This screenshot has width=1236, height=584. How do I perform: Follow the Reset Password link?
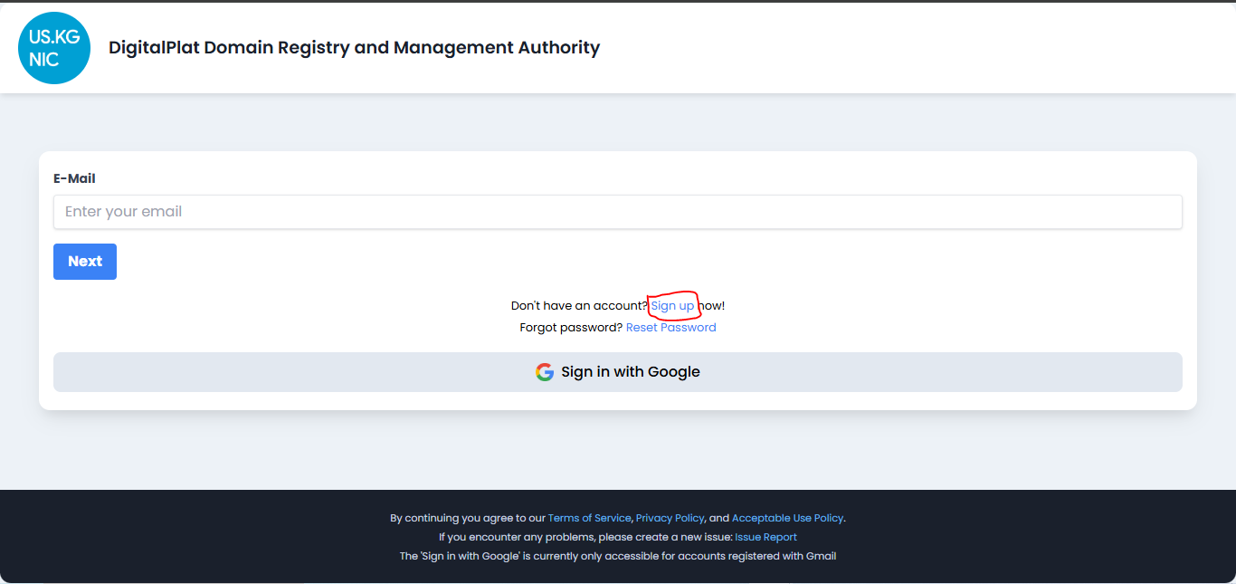[670, 328]
